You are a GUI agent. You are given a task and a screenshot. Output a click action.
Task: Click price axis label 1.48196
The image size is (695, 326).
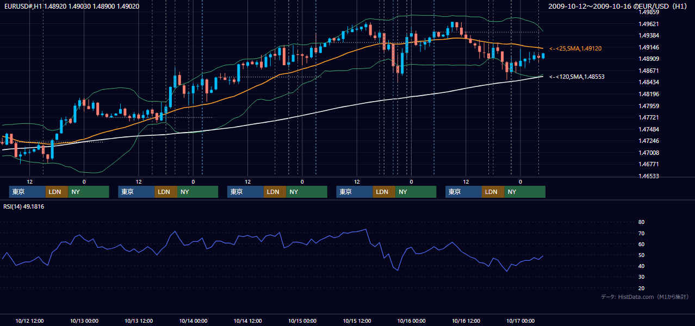[649, 94]
